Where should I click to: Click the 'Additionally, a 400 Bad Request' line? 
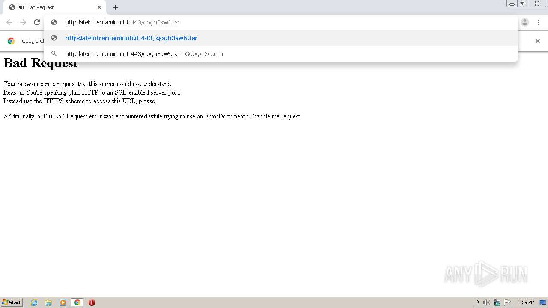point(152,116)
